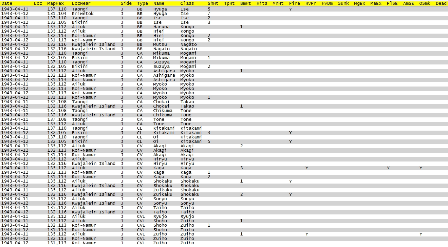Select ShHt value 7 in Hyuga row
Image resolution: width=448 pixels, height=247 pixels.
209,14
